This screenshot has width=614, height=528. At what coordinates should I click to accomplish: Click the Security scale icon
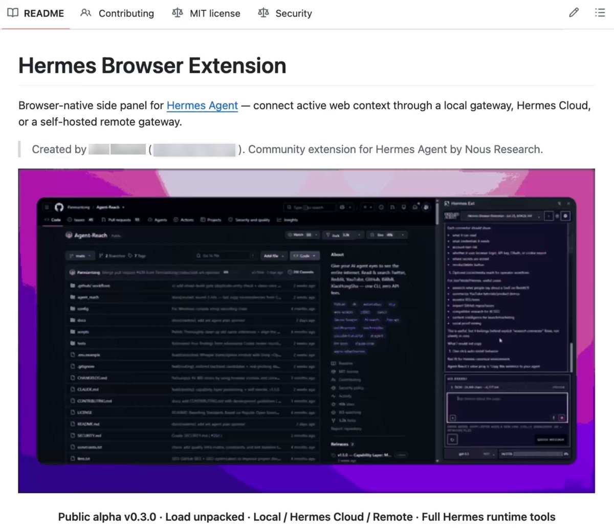(x=263, y=13)
